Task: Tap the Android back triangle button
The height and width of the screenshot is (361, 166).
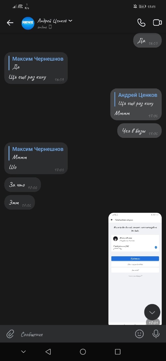Action: pos(48,352)
